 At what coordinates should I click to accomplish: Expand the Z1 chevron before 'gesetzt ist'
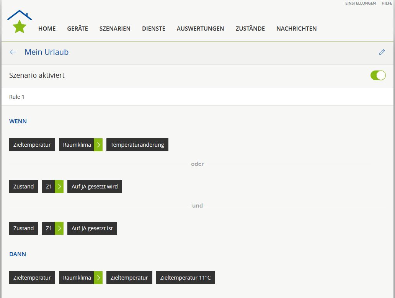[59, 228]
